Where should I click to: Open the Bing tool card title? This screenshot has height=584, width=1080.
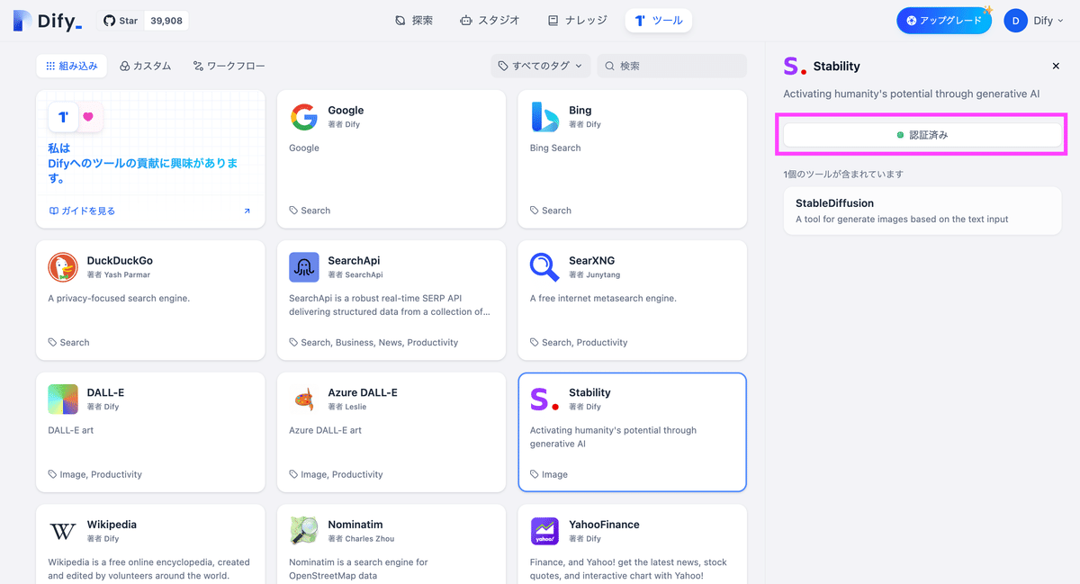point(580,111)
